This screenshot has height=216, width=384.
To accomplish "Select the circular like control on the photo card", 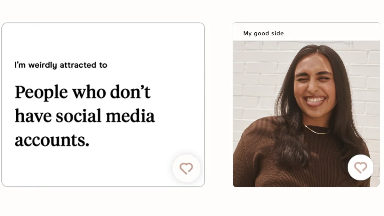I will (361, 167).
